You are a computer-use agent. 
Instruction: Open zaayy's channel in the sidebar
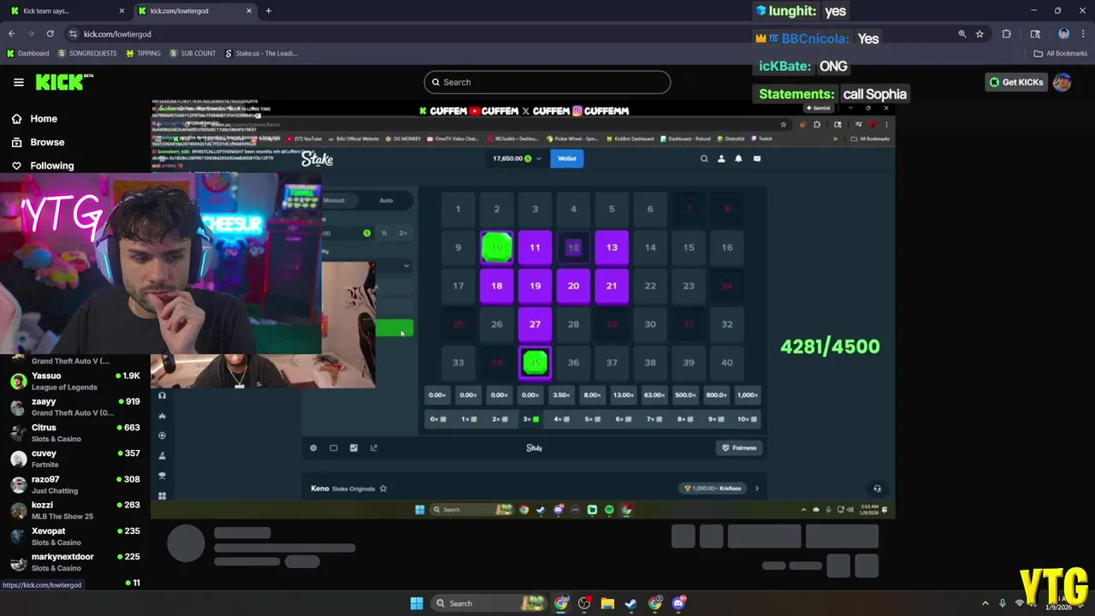(75, 406)
